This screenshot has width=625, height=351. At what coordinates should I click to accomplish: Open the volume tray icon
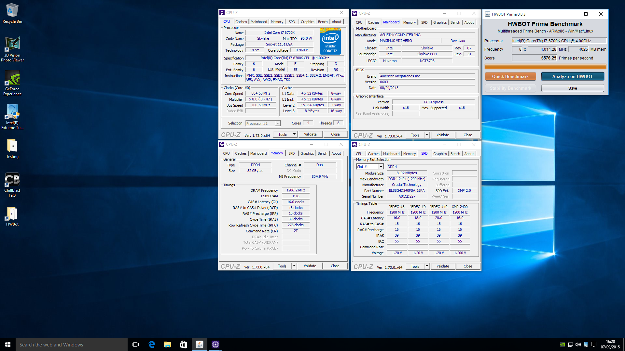[x=578, y=344]
